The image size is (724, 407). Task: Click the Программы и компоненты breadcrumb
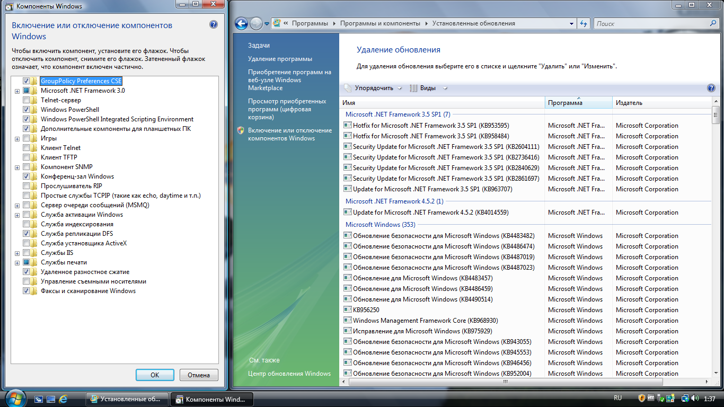[380, 23]
